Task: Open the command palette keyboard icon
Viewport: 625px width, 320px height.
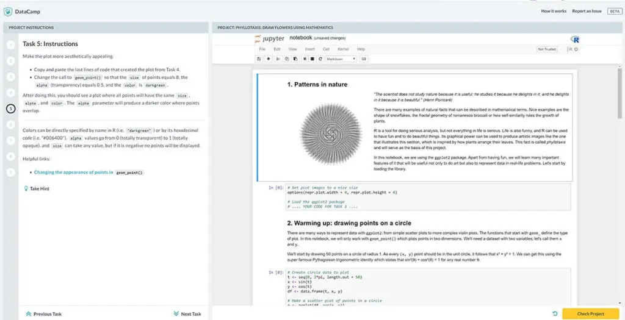Action: coord(364,59)
